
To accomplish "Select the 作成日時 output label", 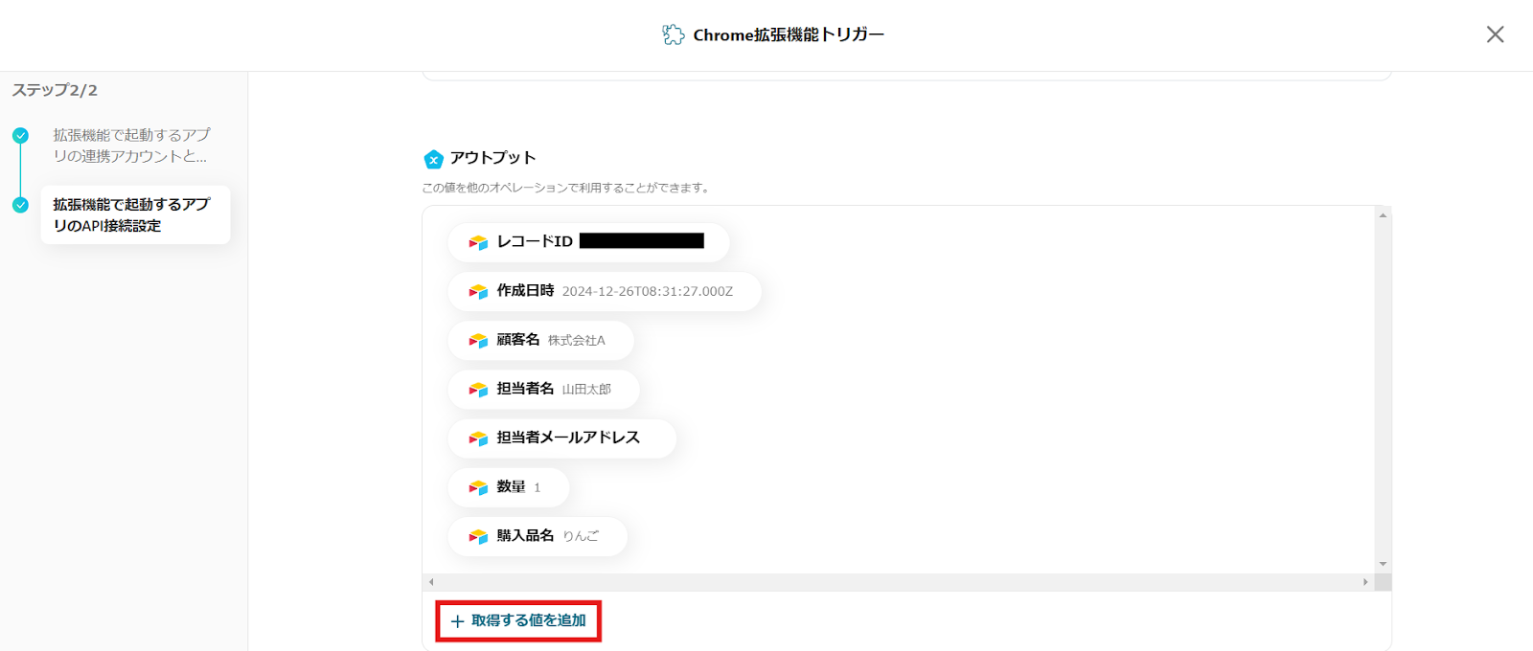I will (x=525, y=290).
